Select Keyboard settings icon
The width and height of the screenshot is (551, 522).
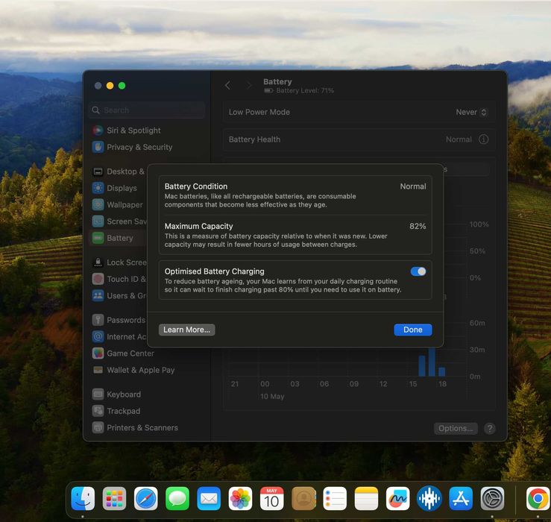tap(98, 394)
